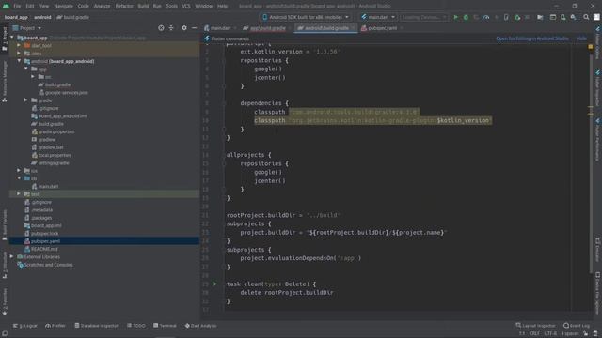This screenshot has height=338, width=602.
Task: Collapse the lib folder
Action: click(x=19, y=178)
